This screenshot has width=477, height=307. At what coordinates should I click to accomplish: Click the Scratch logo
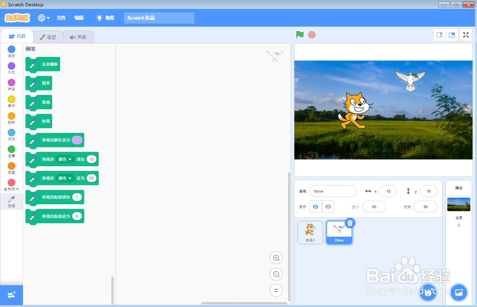tap(17, 18)
